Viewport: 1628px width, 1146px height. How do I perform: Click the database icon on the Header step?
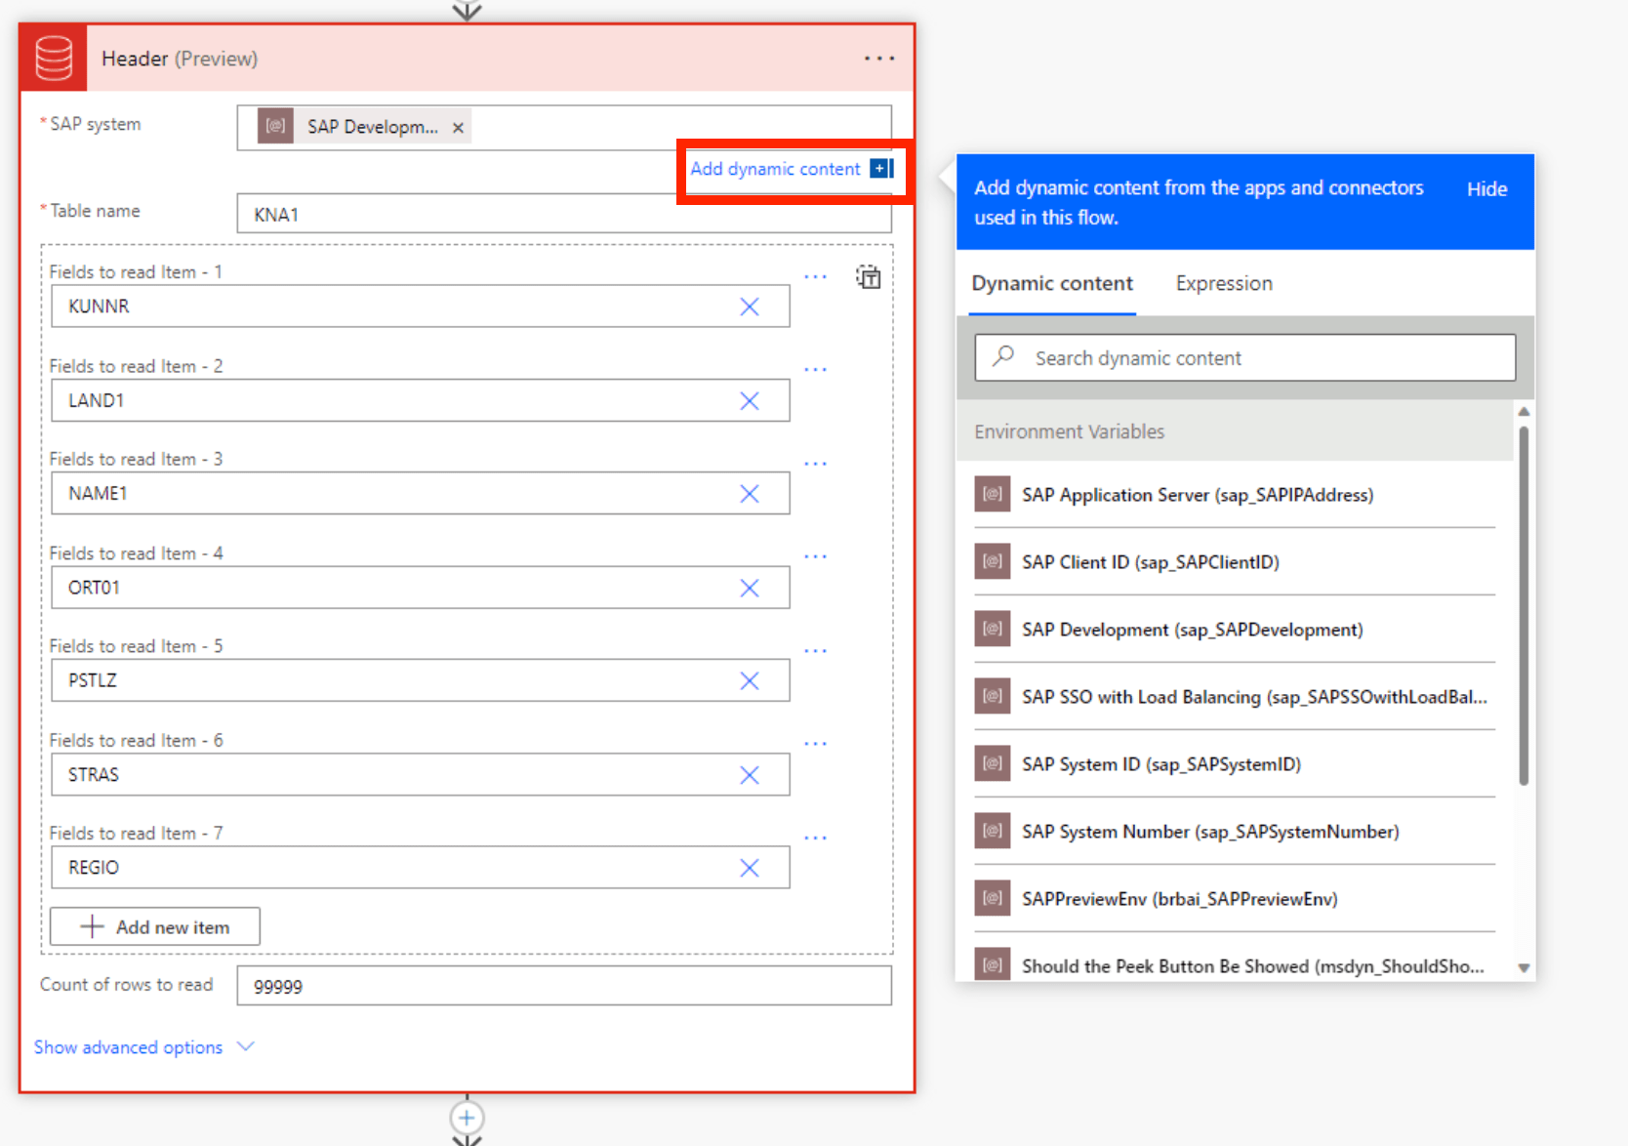(x=52, y=57)
